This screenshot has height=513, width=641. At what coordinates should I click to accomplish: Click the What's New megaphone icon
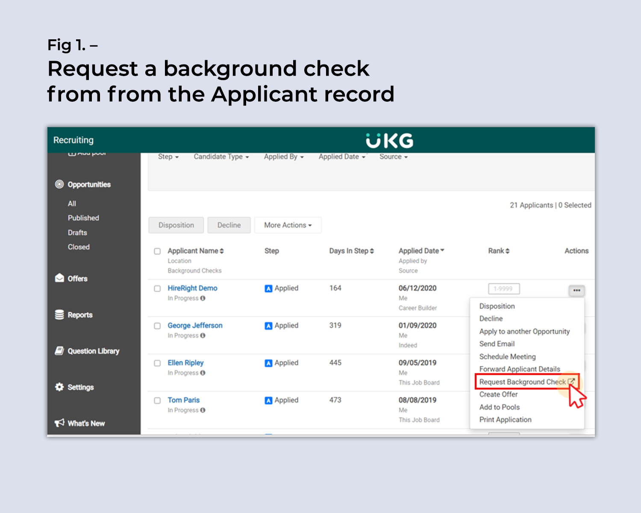[59, 423]
